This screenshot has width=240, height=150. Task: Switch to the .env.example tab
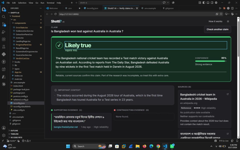click(150, 8)
